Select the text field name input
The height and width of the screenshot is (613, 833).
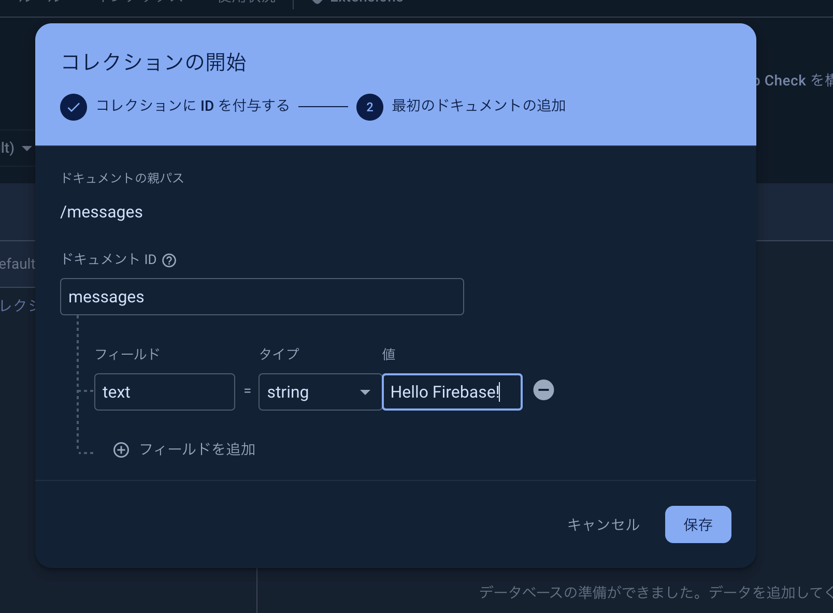(x=164, y=392)
